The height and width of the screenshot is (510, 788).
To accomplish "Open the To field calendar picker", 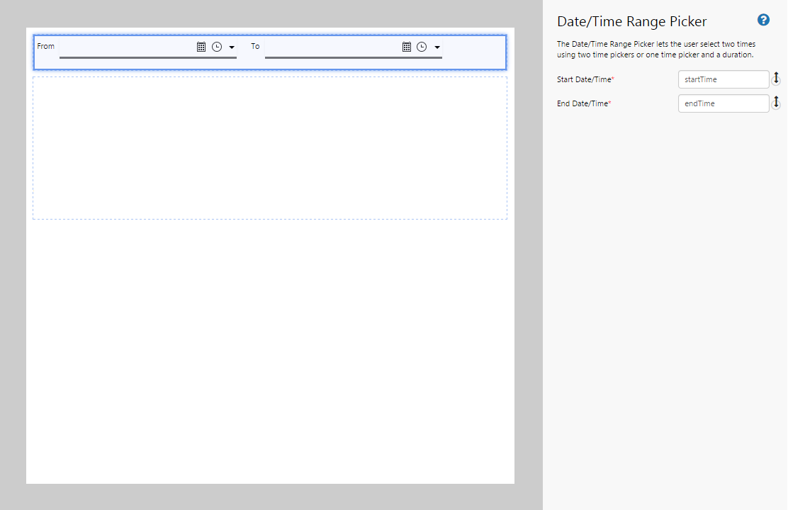I will tap(407, 47).
